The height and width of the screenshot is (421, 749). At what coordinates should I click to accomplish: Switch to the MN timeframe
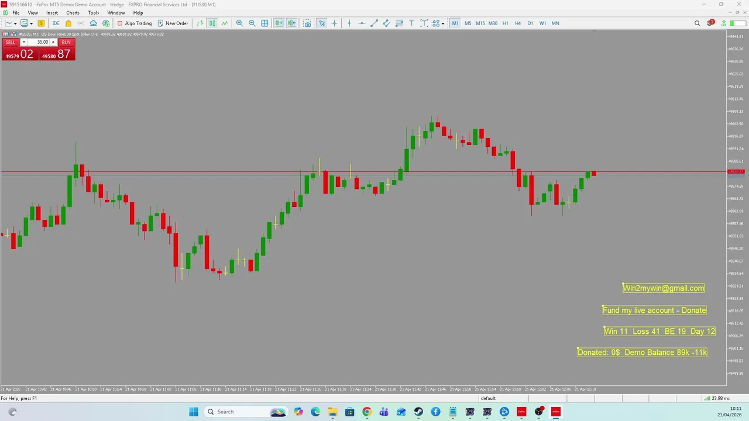tap(555, 23)
